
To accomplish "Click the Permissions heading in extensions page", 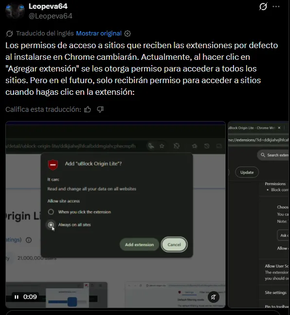I will tap(275, 184).
